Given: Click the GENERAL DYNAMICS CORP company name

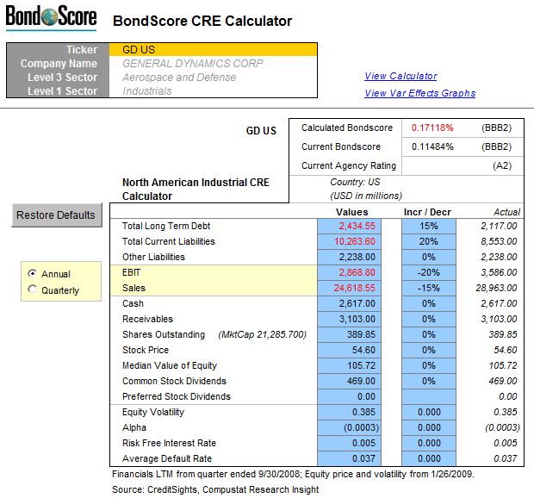Looking at the screenshot, I should click(193, 64).
